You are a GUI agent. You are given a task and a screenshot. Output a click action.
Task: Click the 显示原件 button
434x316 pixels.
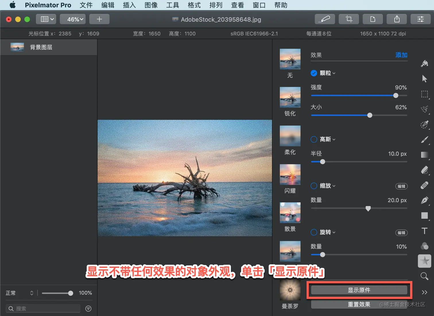click(359, 290)
